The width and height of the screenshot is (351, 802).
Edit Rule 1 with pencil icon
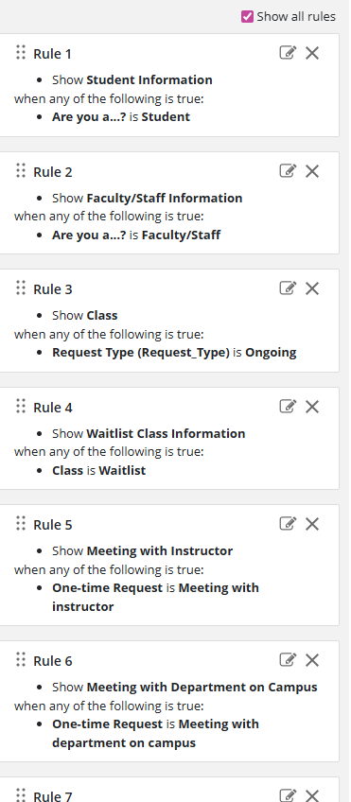click(288, 52)
